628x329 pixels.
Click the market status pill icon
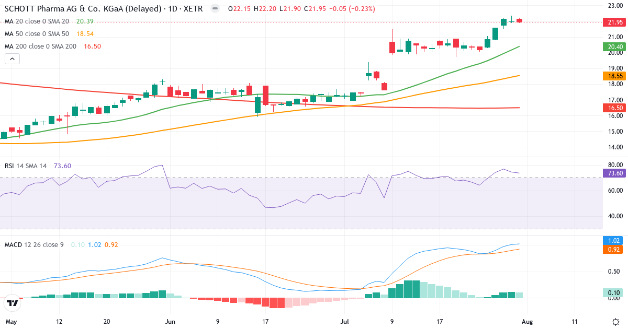point(215,9)
